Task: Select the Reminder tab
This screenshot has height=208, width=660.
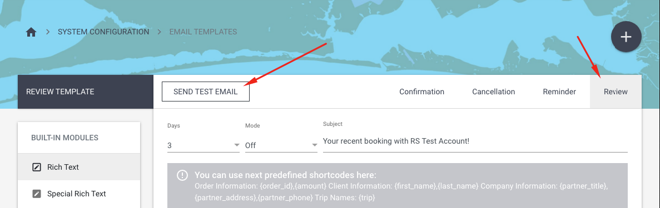Action: click(x=559, y=92)
